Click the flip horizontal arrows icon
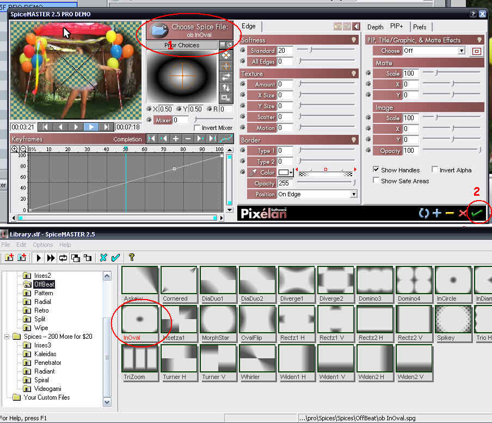The width and height of the screenshot is (492, 423). (x=226, y=77)
